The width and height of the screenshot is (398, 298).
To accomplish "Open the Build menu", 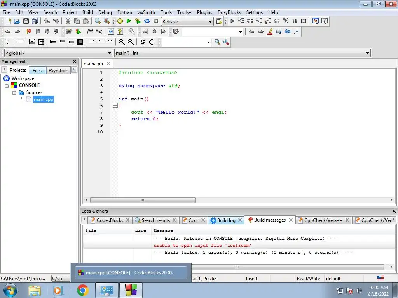I will point(87,12).
